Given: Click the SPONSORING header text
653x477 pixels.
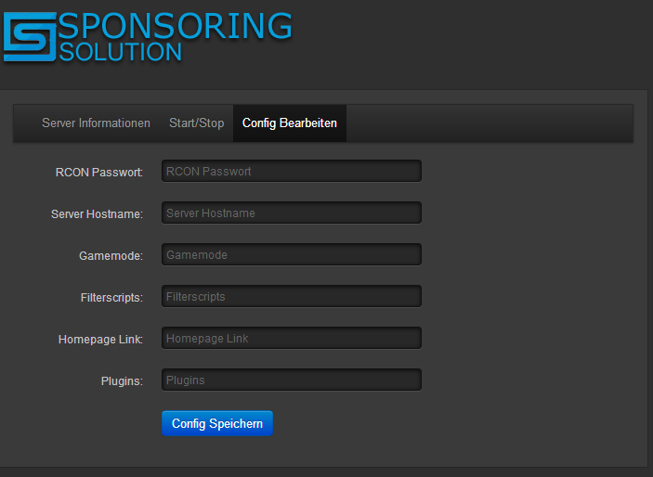Looking at the screenshot, I should (x=176, y=26).
